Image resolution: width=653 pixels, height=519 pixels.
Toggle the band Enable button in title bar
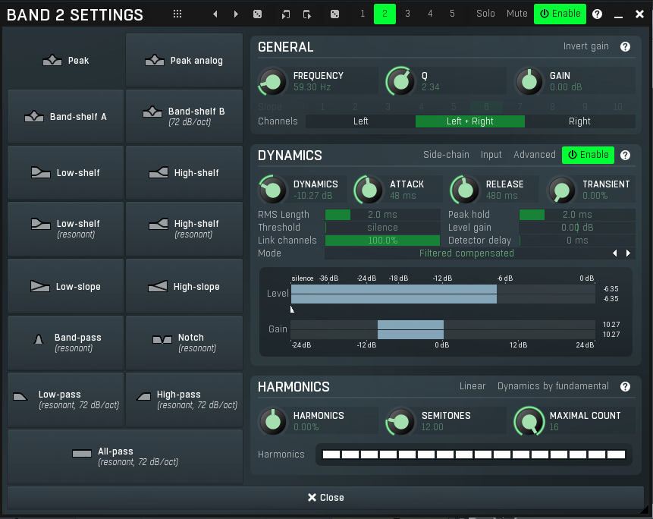pyautogui.click(x=560, y=14)
